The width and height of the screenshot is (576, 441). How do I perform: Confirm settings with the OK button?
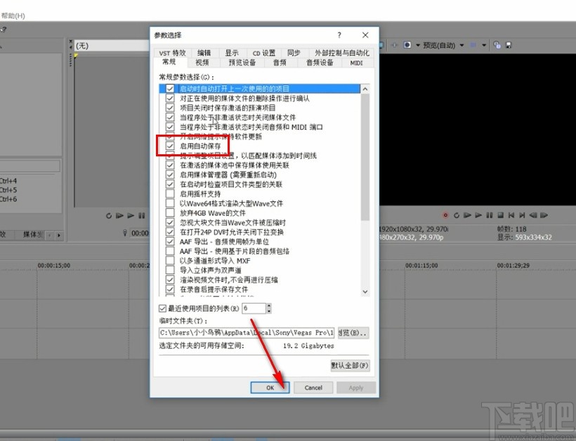pyautogui.click(x=270, y=387)
